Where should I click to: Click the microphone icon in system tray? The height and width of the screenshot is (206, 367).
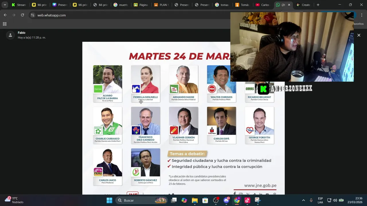[311, 200]
